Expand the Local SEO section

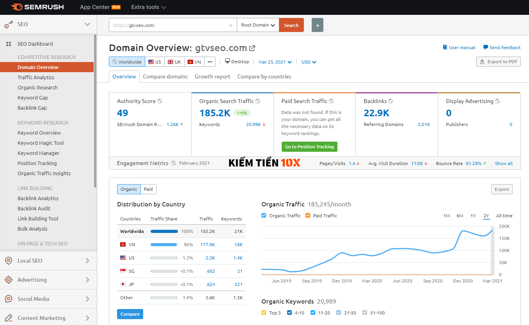(x=87, y=261)
